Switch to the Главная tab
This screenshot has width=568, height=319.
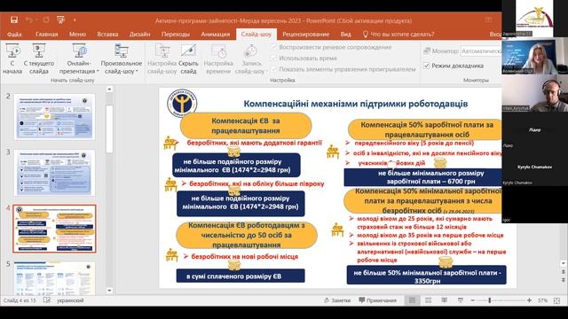[x=47, y=34]
